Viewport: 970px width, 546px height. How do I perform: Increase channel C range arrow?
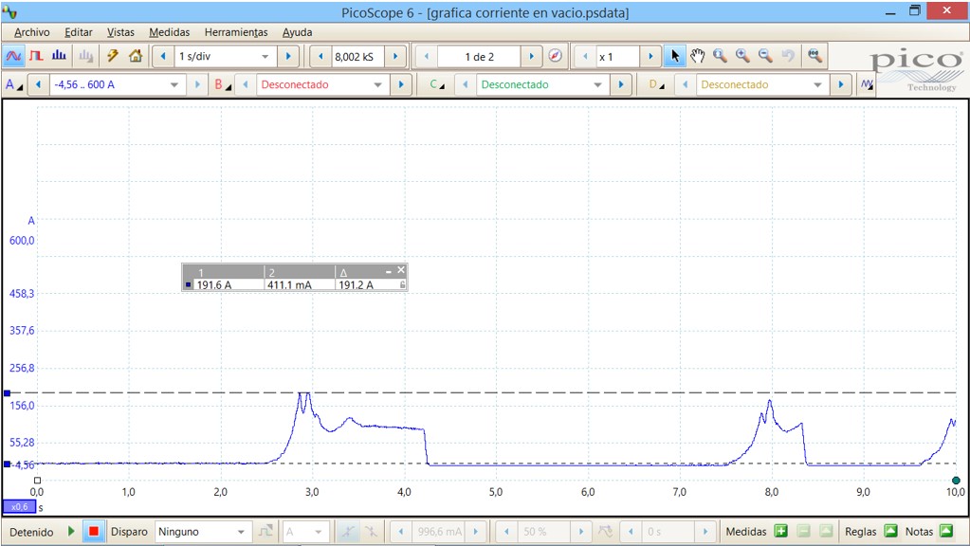coord(620,84)
